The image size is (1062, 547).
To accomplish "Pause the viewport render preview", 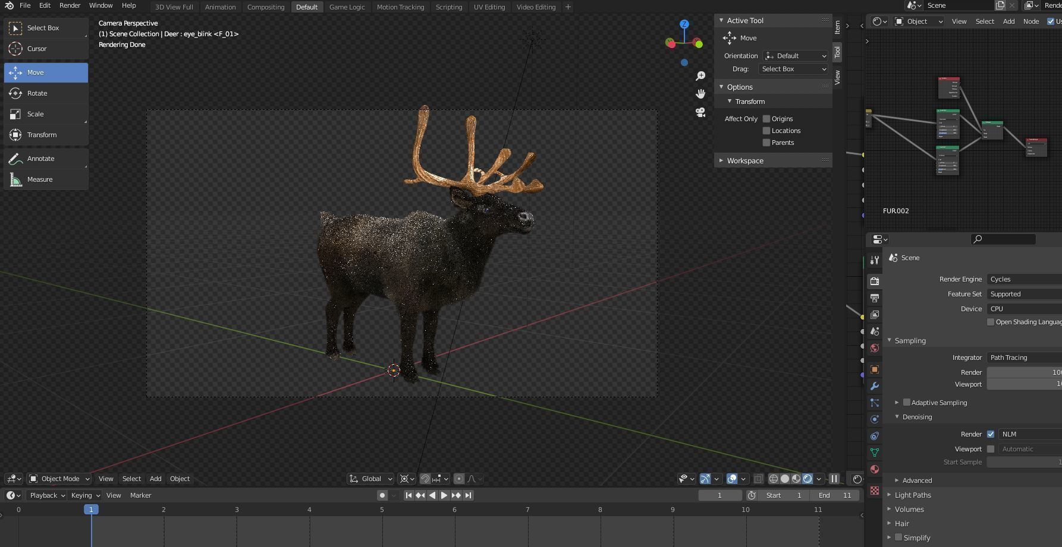I will pos(834,479).
